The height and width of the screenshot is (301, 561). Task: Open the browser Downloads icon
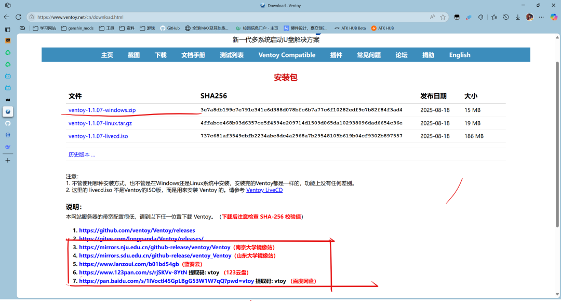pyautogui.click(x=517, y=17)
